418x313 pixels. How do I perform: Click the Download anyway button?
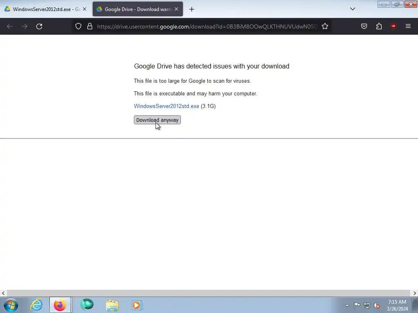coord(157,120)
